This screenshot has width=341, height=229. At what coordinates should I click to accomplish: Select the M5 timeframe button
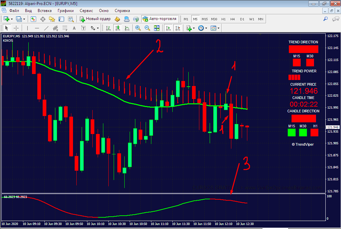(195, 19)
